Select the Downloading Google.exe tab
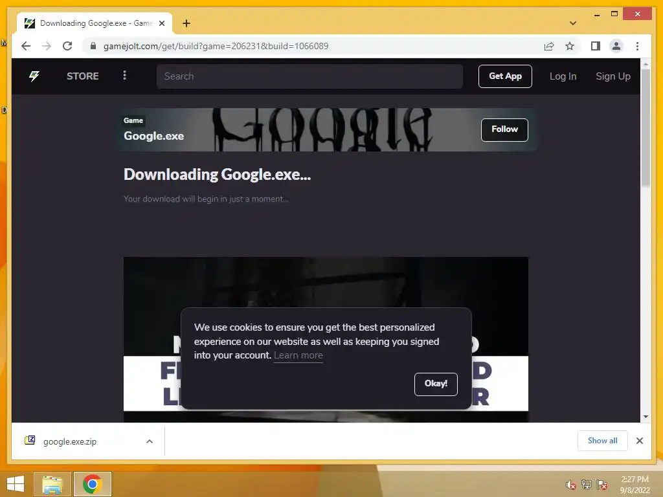Screen dimensions: 663x497 click(95, 23)
